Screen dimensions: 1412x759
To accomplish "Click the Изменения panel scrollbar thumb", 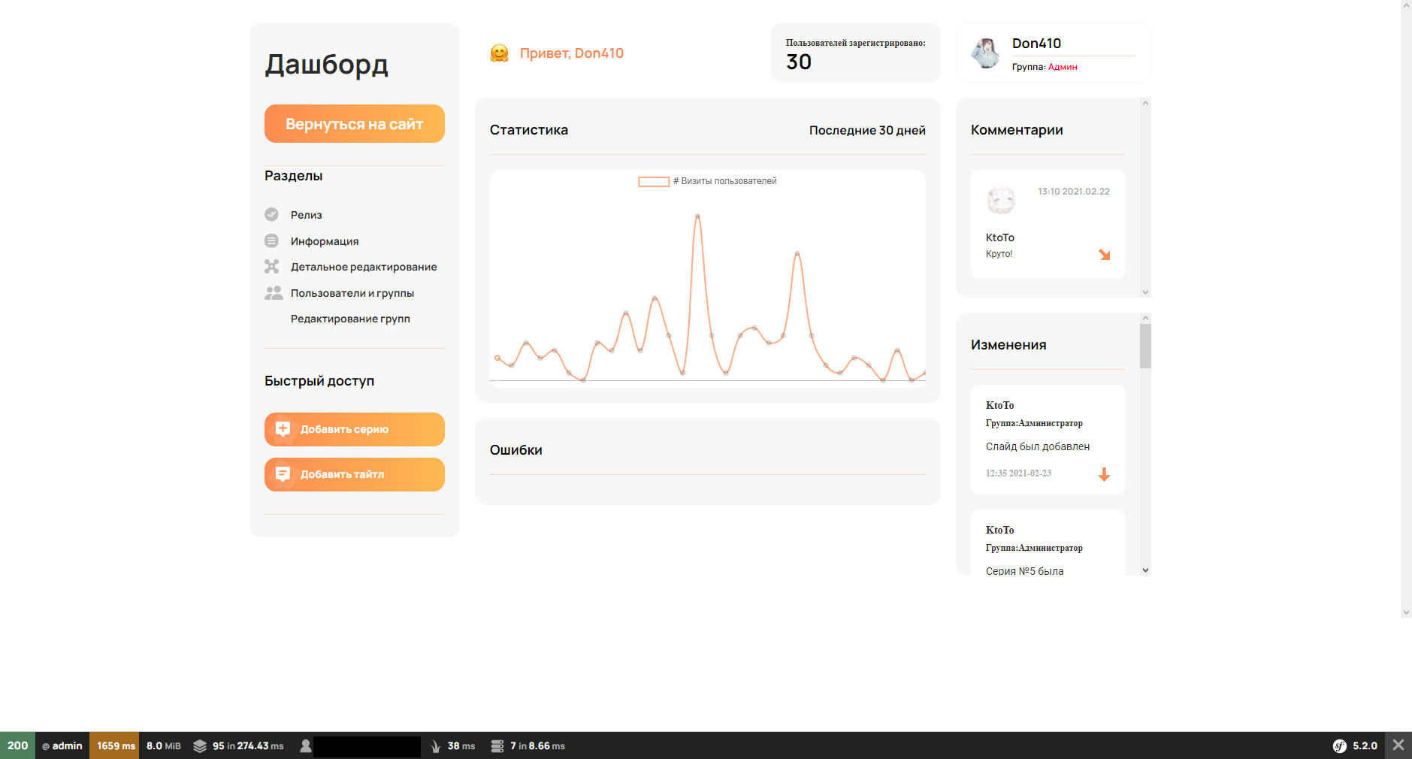I will [1145, 346].
